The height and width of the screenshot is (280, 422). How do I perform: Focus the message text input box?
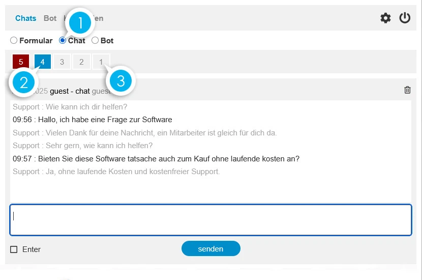[210, 220]
